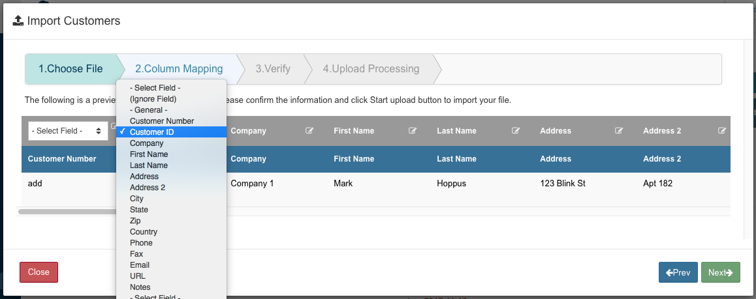The width and height of the screenshot is (756, 299).
Task: Click the edit icon beside Company header
Action: pyautogui.click(x=309, y=131)
